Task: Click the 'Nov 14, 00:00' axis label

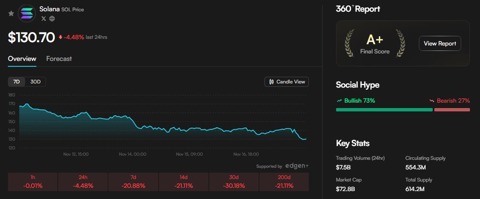Action: tap(133, 154)
